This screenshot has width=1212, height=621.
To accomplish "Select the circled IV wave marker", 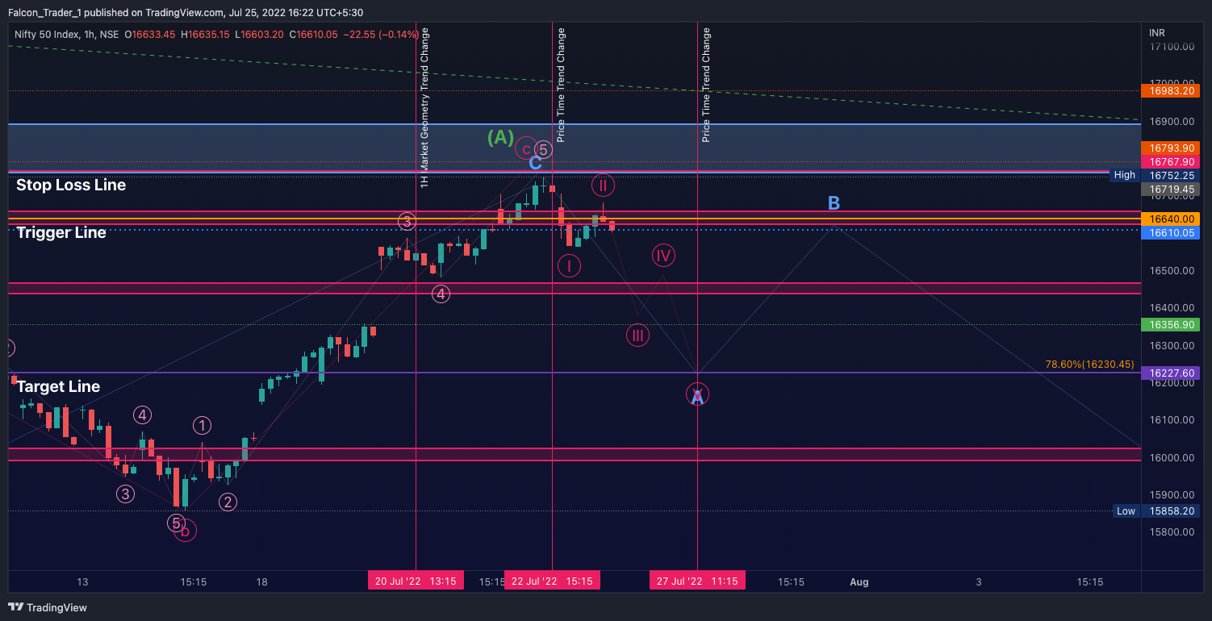I will point(663,256).
